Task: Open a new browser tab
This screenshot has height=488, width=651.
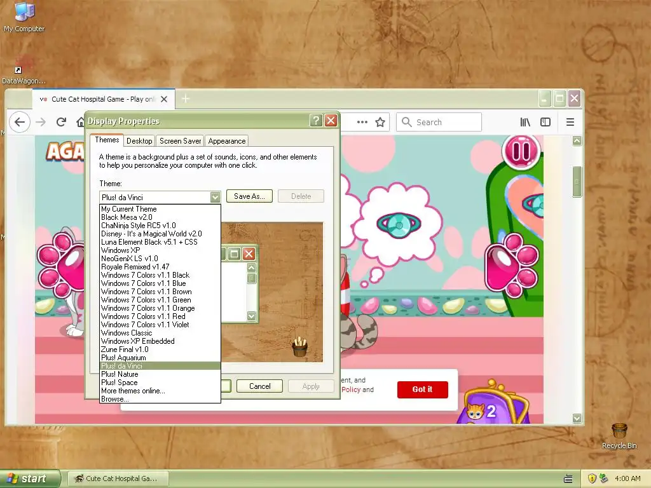Action: coord(186,98)
